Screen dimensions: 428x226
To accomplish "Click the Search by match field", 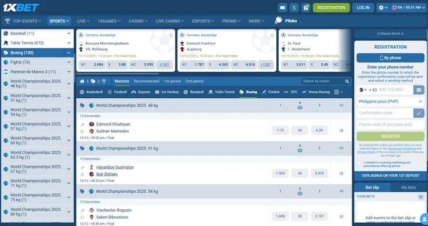I will coord(322,81).
